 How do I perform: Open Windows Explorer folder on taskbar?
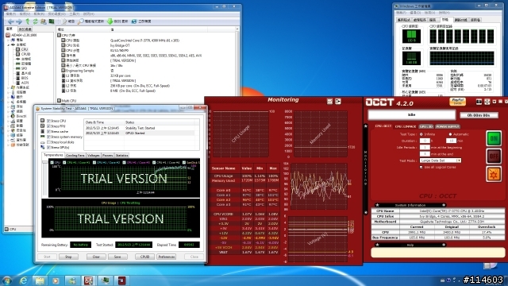coord(40,280)
